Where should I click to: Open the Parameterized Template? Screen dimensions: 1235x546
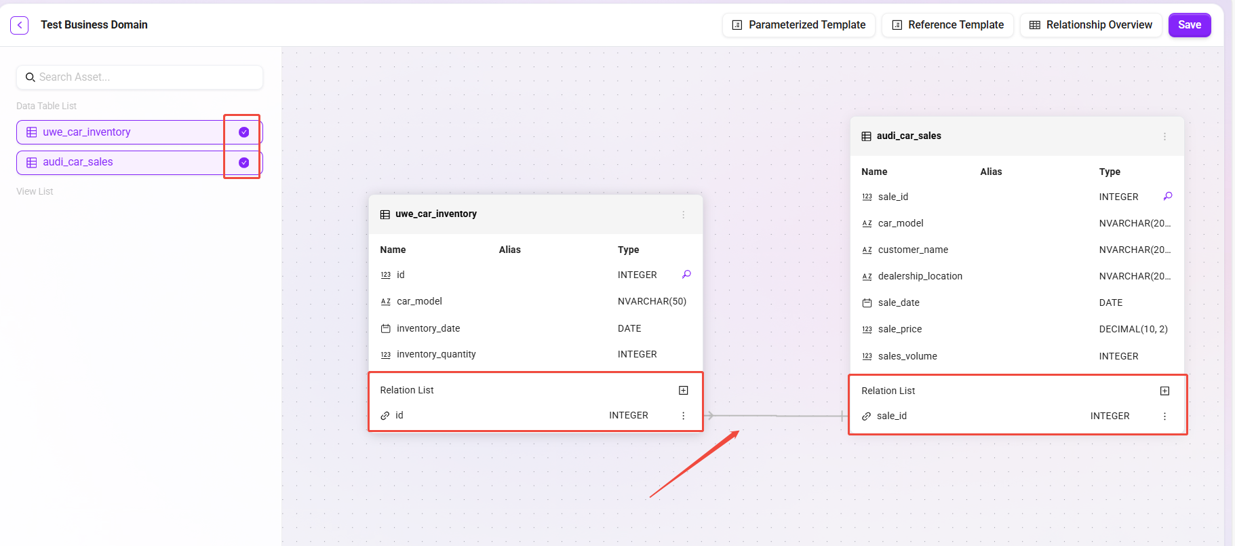click(798, 25)
